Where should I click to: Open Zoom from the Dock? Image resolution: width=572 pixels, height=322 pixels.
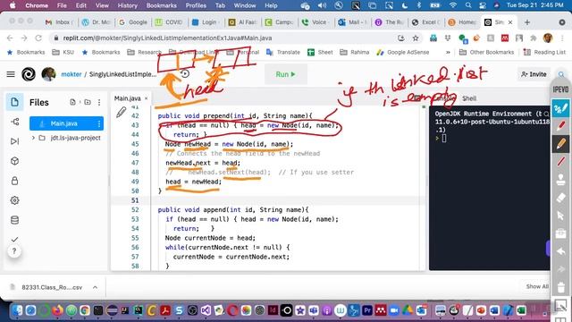(x=394, y=310)
